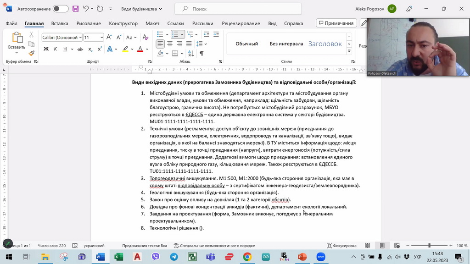Viewport: 470px width, 264px height.
Task: Apply yellow text highlight color
Action: [125, 49]
